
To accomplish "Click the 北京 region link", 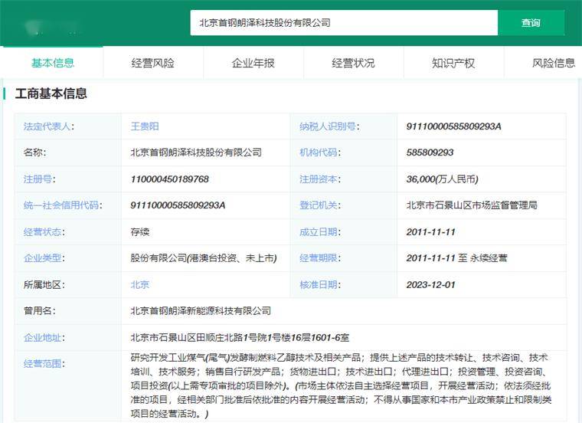I will click(140, 284).
